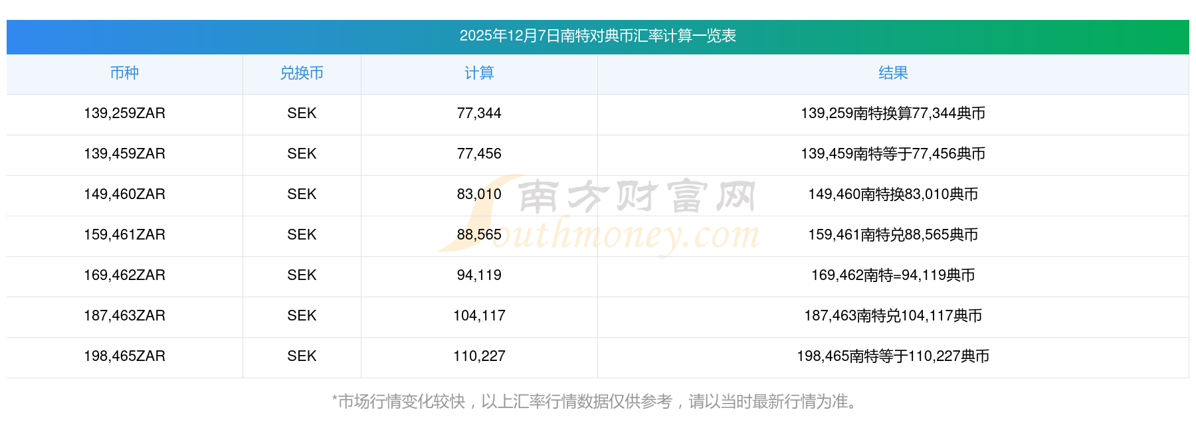Select the 兑换币 column header
The width and height of the screenshot is (1196, 422).
pyautogui.click(x=302, y=73)
